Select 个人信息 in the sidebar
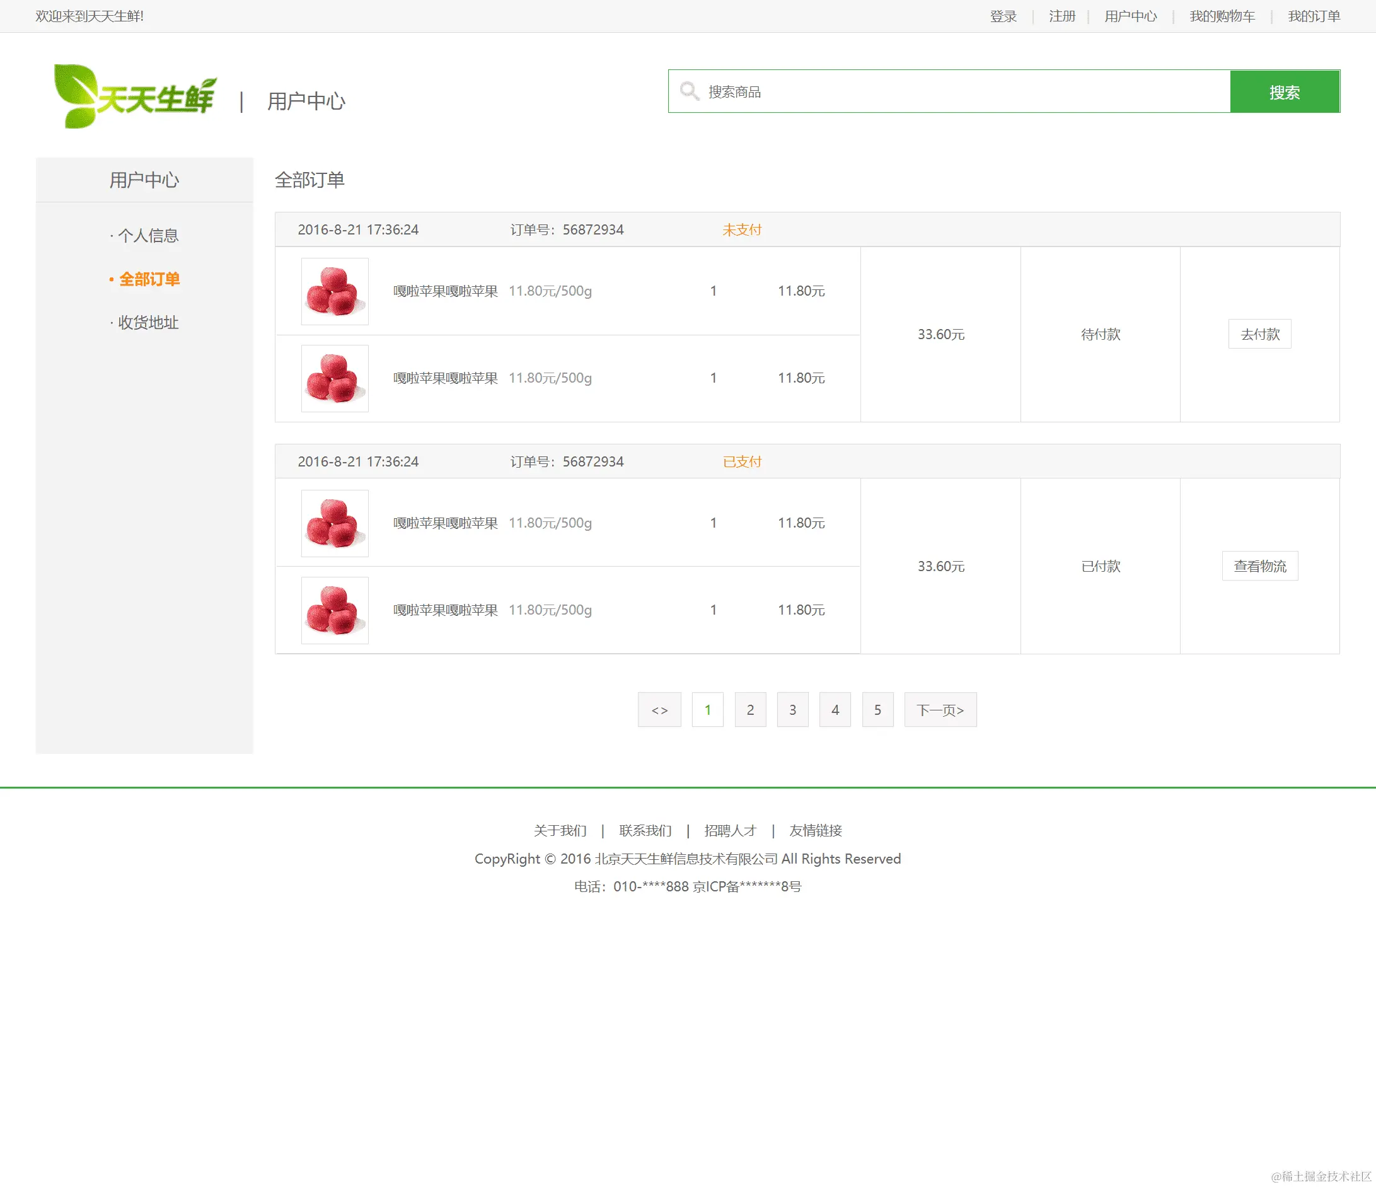The width and height of the screenshot is (1376, 1187). (x=147, y=236)
